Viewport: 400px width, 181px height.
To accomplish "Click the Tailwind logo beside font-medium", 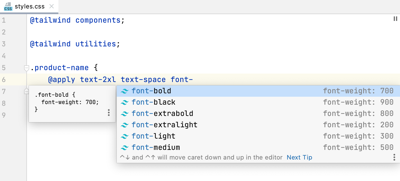I will click(125, 147).
